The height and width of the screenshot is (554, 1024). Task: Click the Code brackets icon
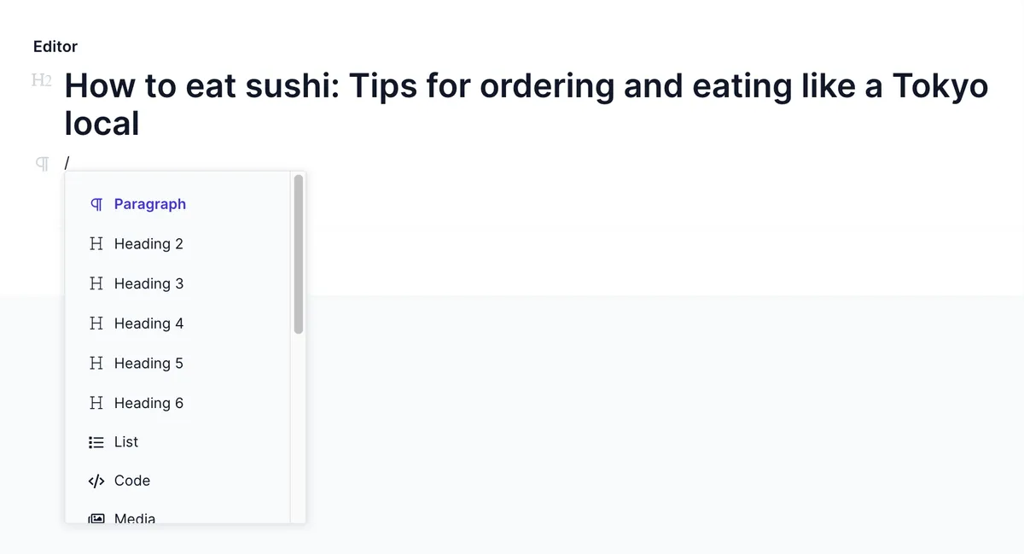[96, 481]
